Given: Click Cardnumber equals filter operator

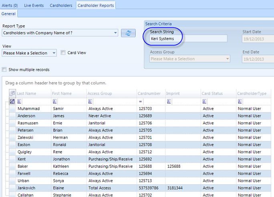Looking at the screenshot, I should coord(141,101).
